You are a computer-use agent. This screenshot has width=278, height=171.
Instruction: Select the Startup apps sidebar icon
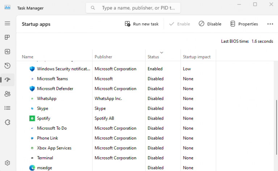(x=7, y=80)
